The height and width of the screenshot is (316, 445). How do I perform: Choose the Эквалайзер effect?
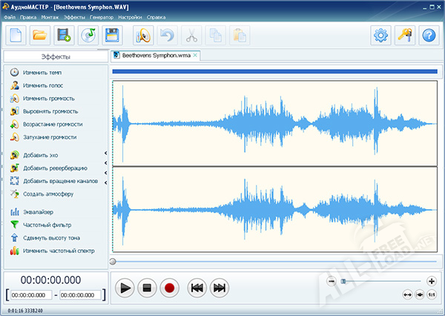click(39, 212)
